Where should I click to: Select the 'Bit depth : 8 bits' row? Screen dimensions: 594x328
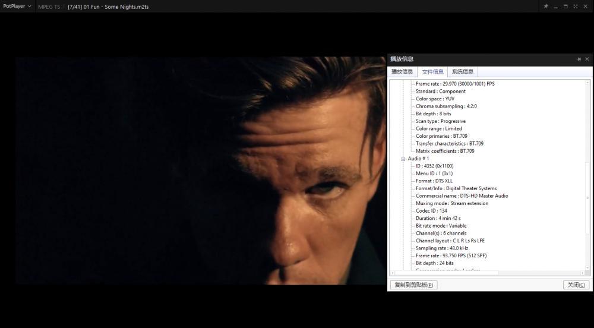click(x=434, y=113)
